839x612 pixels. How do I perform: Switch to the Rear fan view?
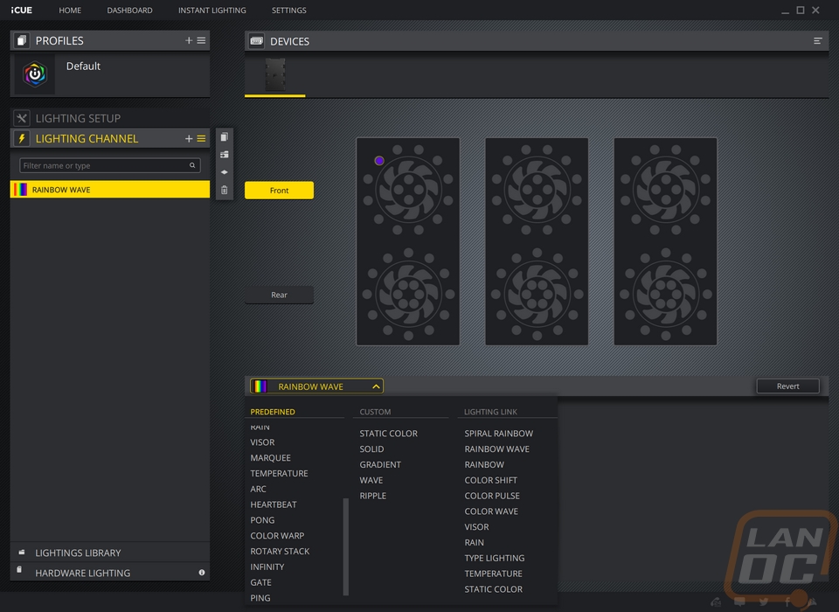279,295
